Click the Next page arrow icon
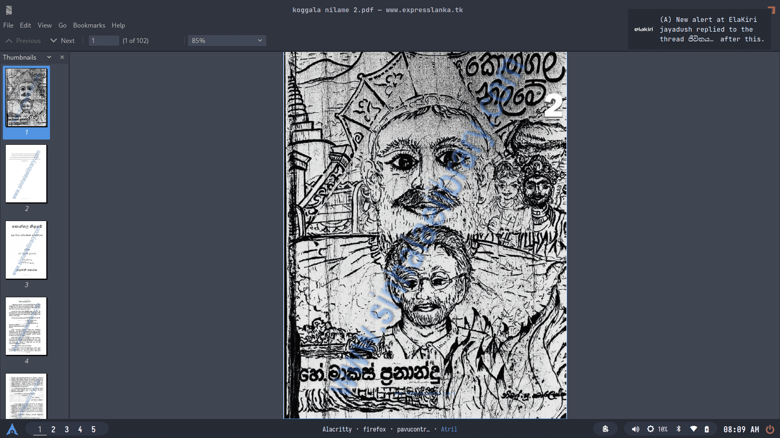780x438 pixels. tap(54, 41)
